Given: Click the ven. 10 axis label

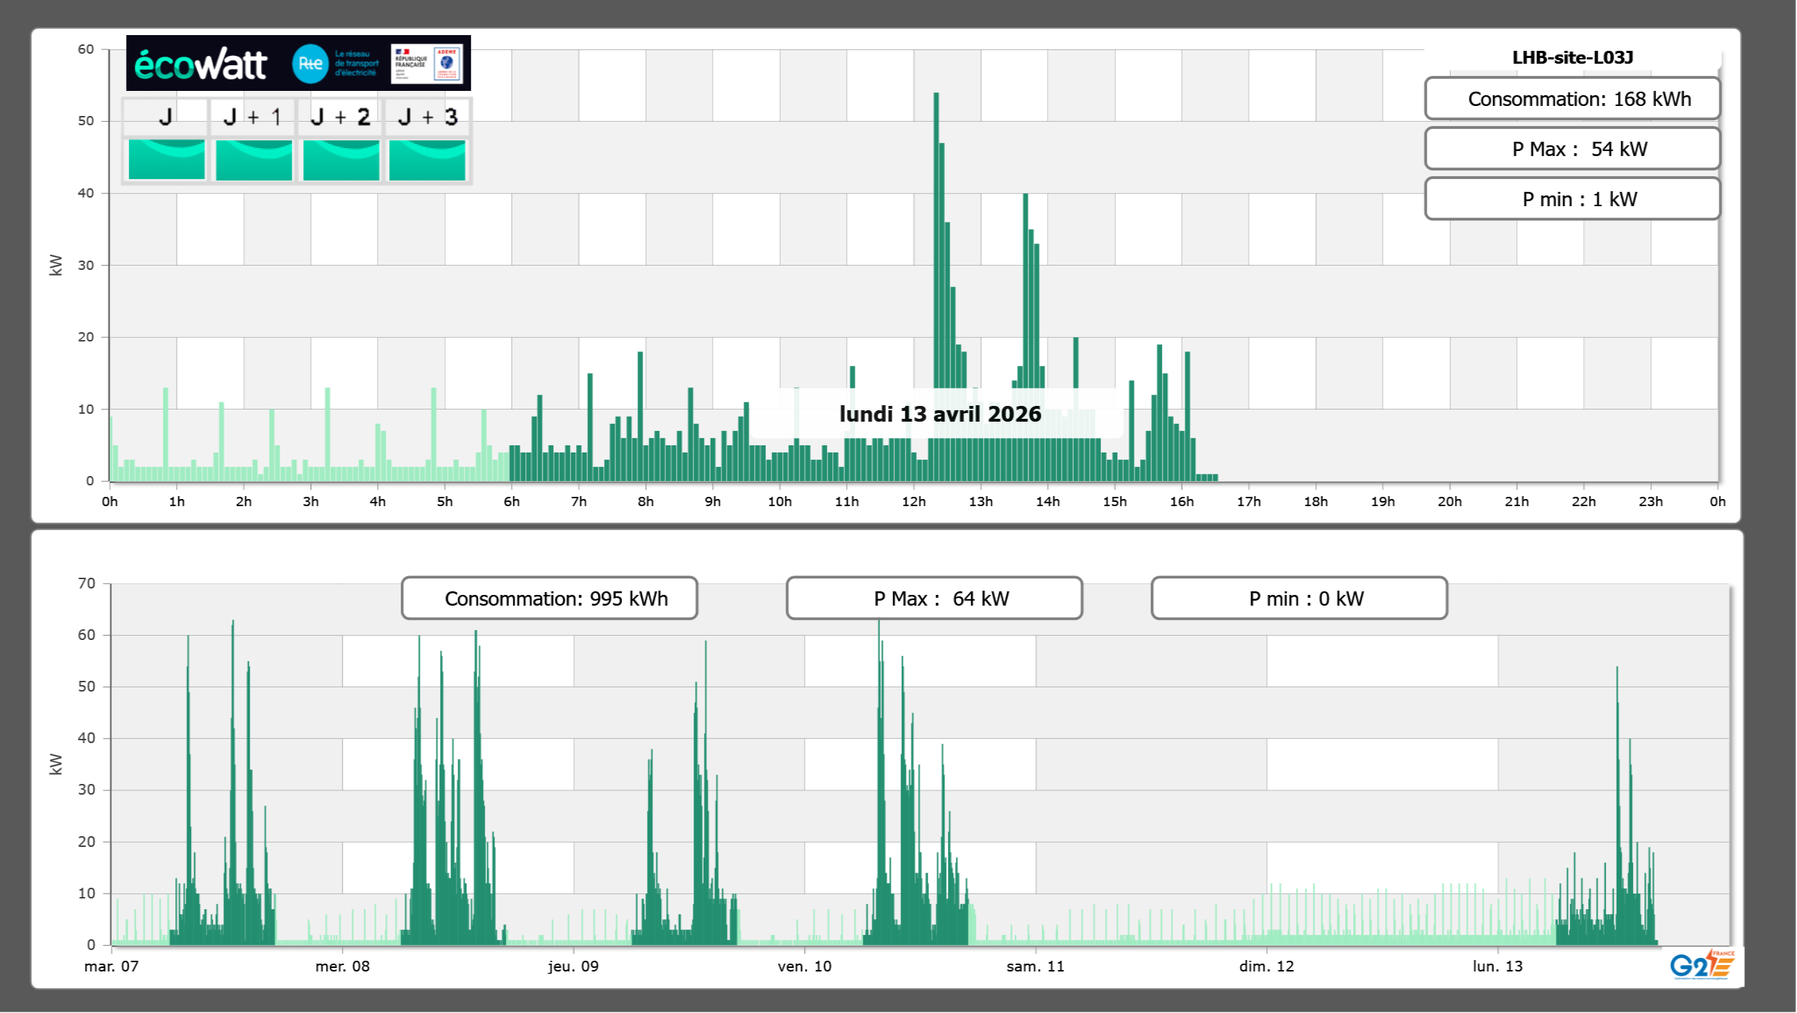Looking at the screenshot, I should tap(804, 966).
